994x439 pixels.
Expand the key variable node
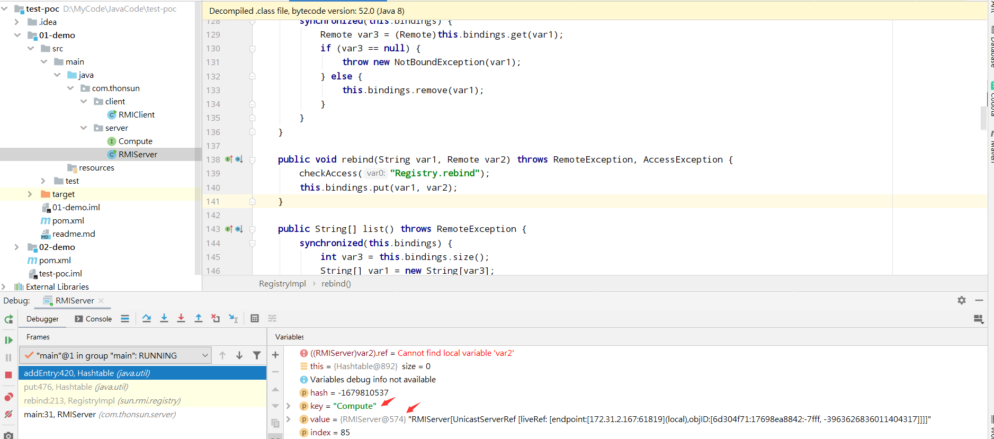click(x=289, y=406)
